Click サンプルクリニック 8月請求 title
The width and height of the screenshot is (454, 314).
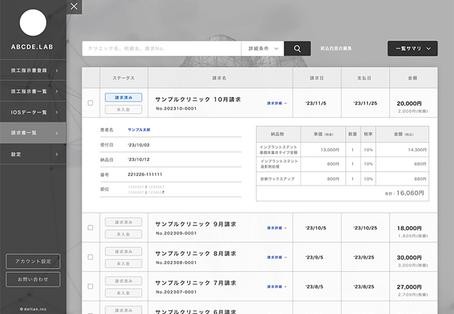click(196, 253)
